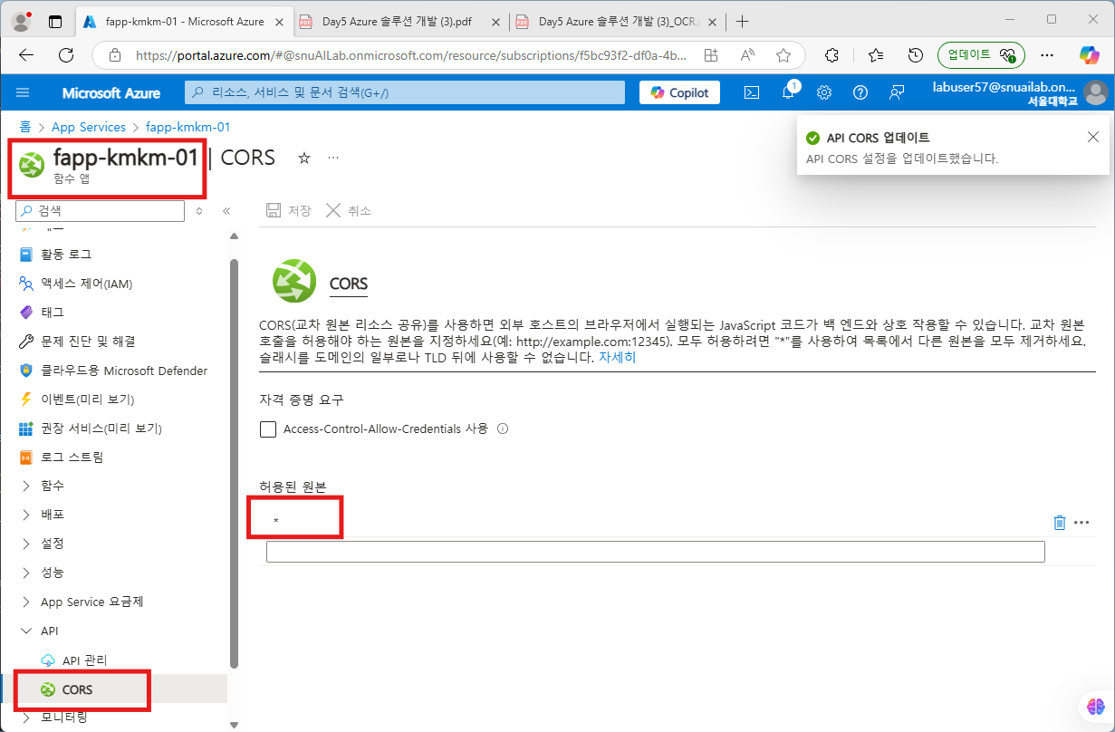Delete the allowed origin with trash icon

tap(1060, 523)
